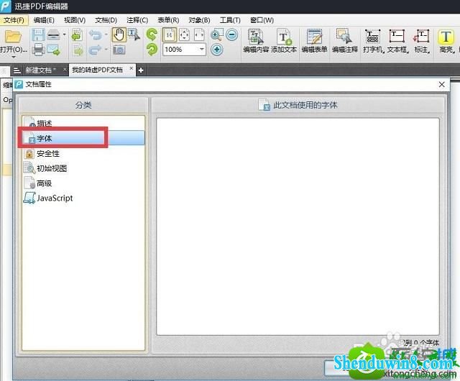Click Edit Comments (编辑注释) tool
This screenshot has height=381, width=460.
pyautogui.click(x=345, y=41)
